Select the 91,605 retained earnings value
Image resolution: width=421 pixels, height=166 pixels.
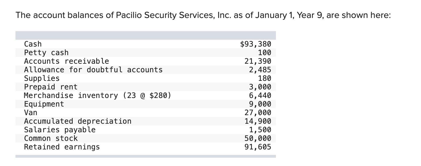pos(258,147)
